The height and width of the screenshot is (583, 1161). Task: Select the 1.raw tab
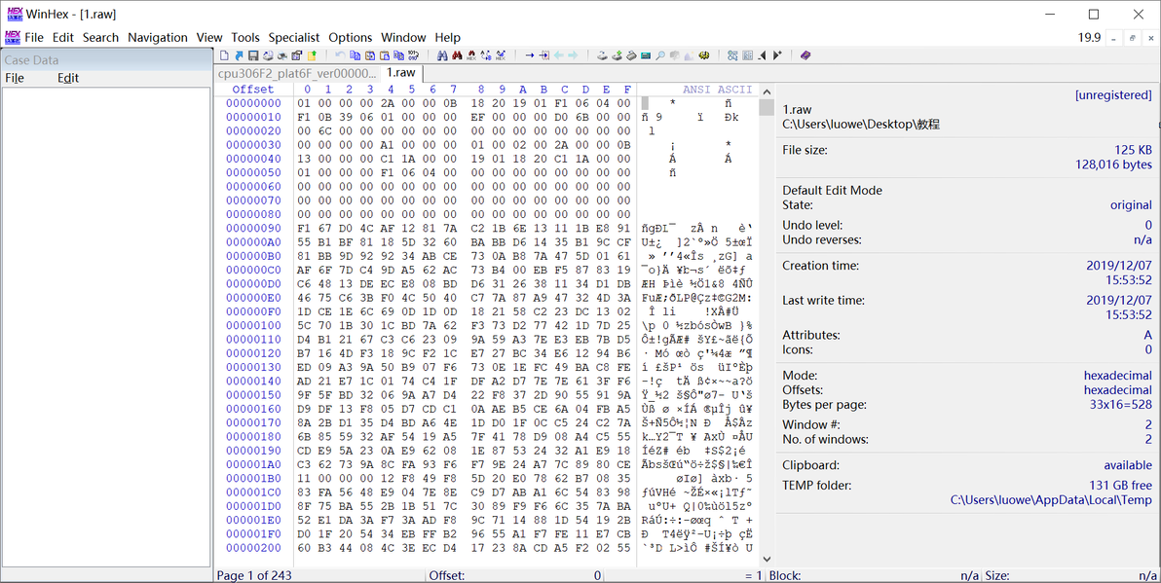coord(401,72)
